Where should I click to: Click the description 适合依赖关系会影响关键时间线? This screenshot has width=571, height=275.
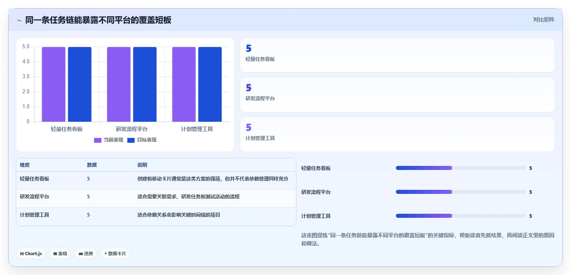point(179,215)
